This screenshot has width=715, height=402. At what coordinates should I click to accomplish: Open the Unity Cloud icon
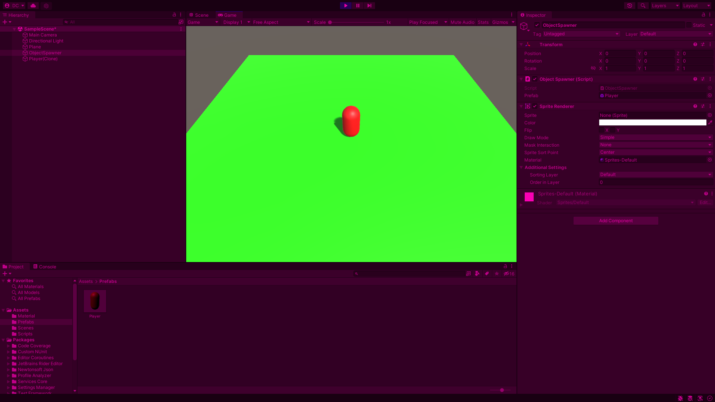(33, 6)
